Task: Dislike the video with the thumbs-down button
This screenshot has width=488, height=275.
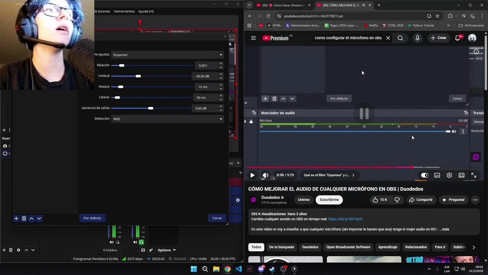Action: tap(397, 200)
